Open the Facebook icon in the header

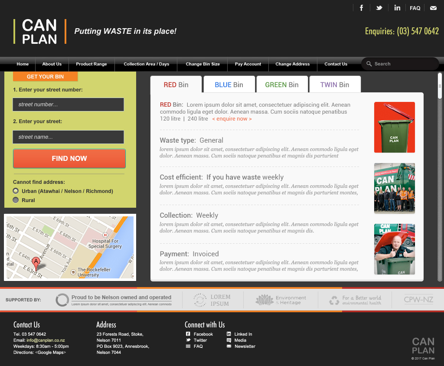point(361,8)
